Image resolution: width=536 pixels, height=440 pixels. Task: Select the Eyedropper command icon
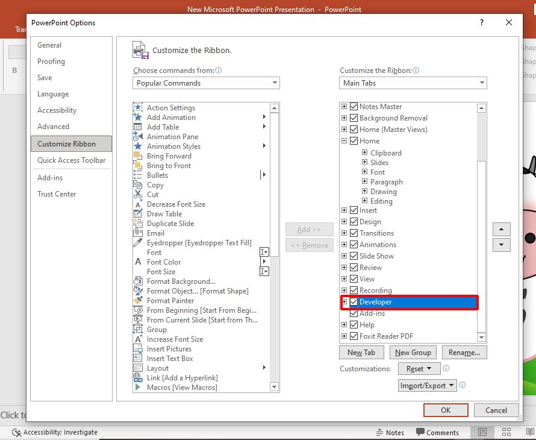138,243
